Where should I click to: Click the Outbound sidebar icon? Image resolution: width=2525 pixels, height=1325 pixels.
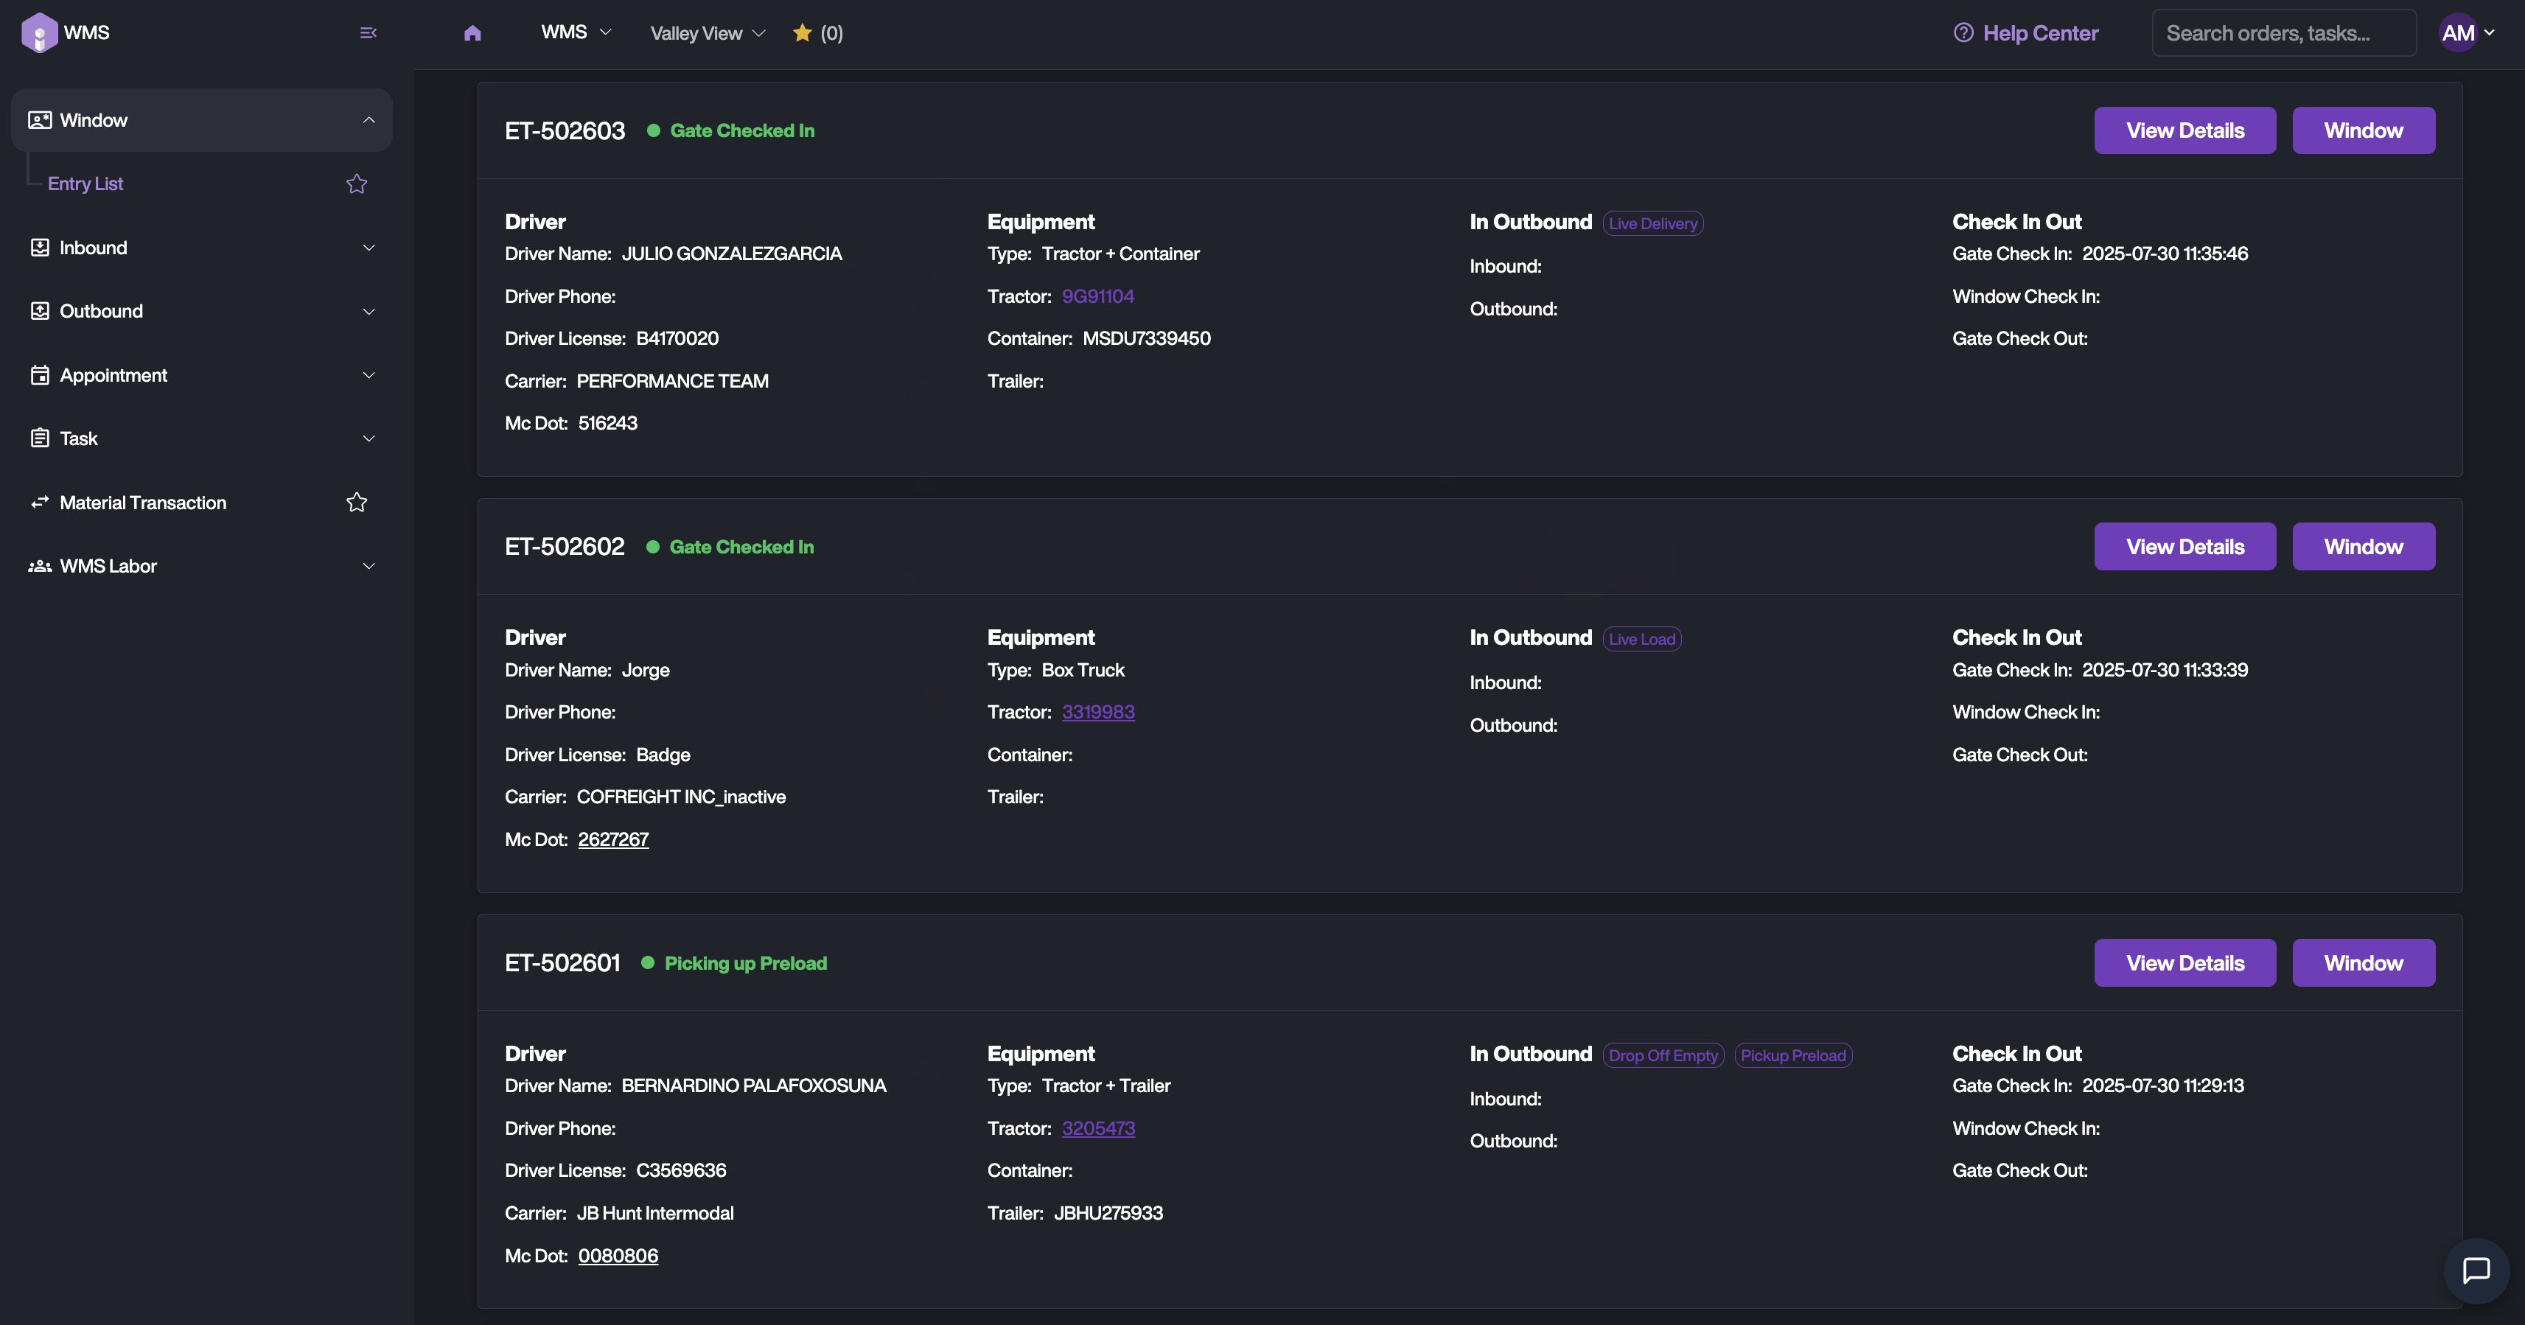(39, 311)
